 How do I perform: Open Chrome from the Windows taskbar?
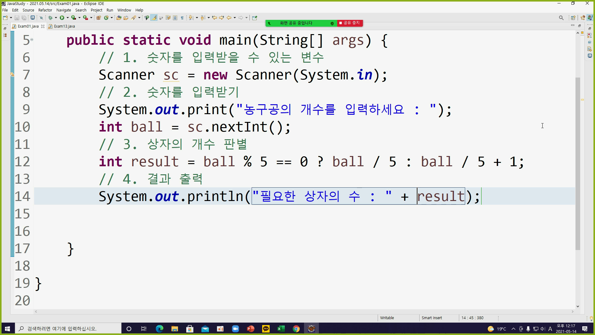tap(296, 329)
